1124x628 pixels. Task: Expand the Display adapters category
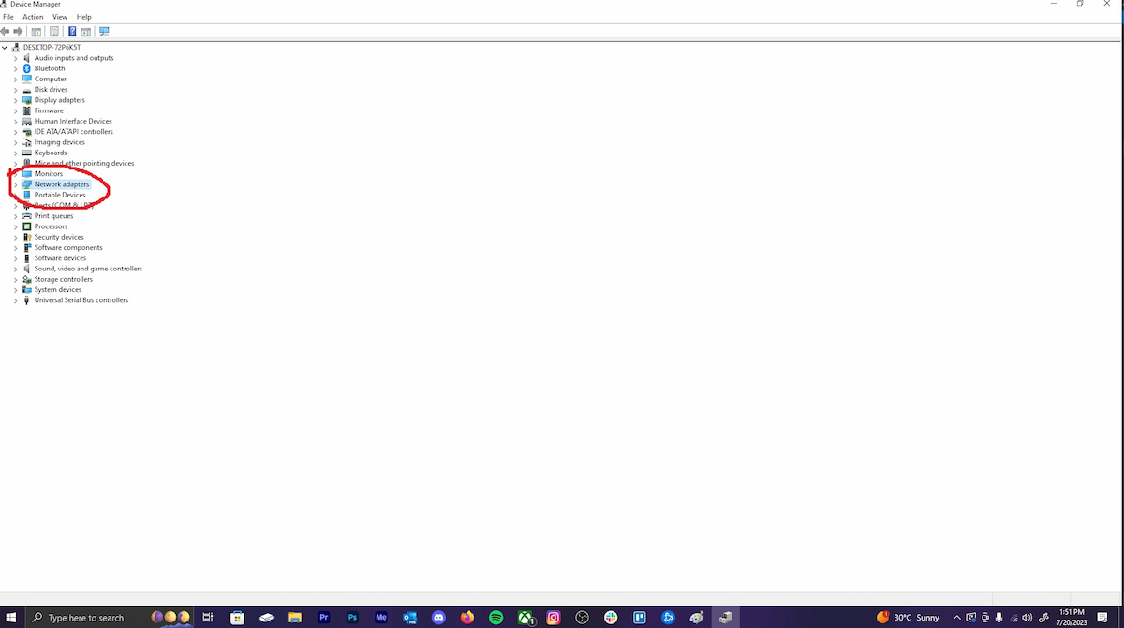pos(16,100)
